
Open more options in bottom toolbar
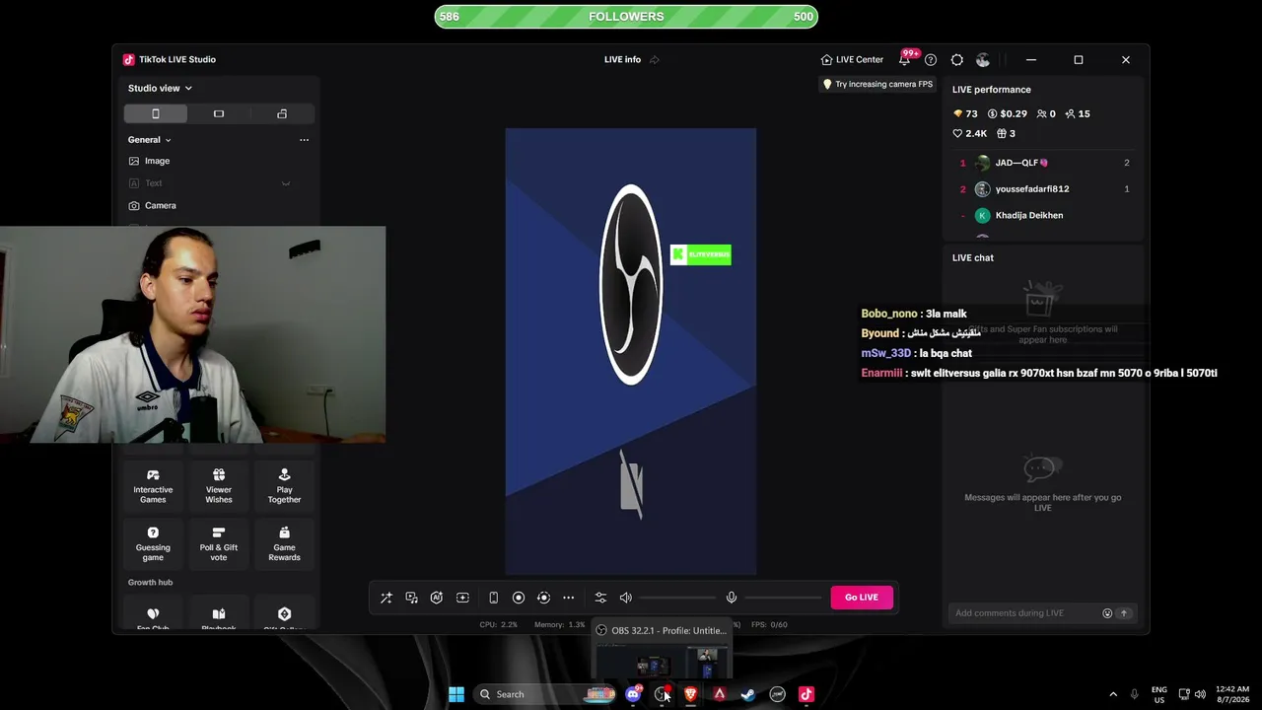[x=569, y=598]
